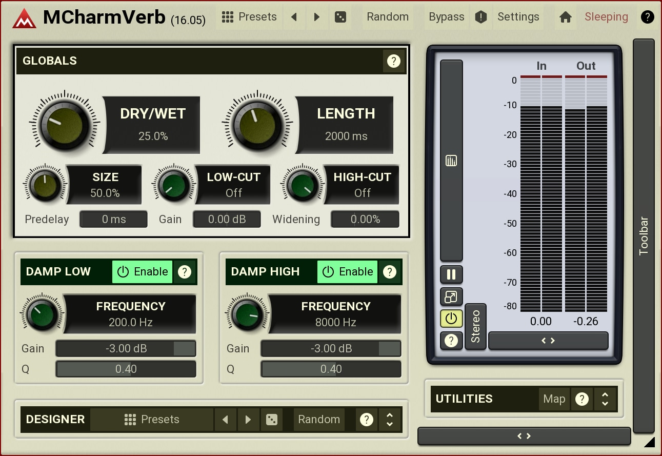This screenshot has width=662, height=456.
Task: Click Damp High Q 0.40 slider
Action: (331, 369)
